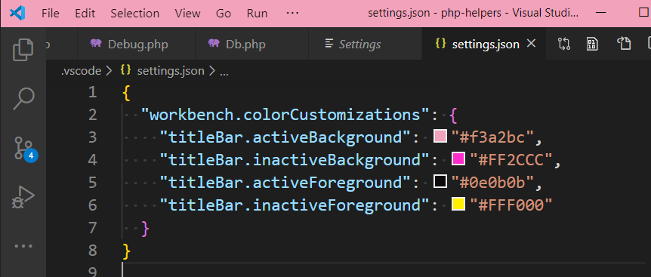Open the Edit menu
This screenshot has width=651, height=277.
pos(85,14)
